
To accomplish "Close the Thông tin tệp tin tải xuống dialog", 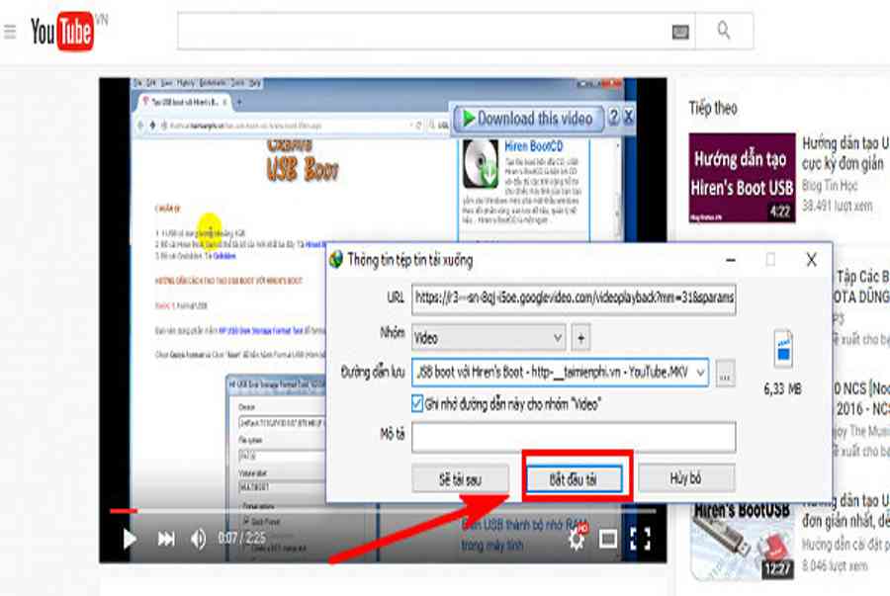I will pos(812,260).
